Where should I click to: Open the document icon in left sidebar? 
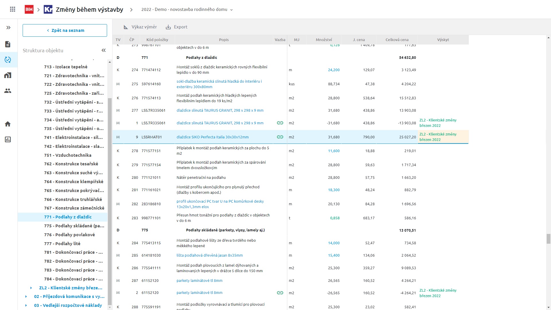coord(8,44)
